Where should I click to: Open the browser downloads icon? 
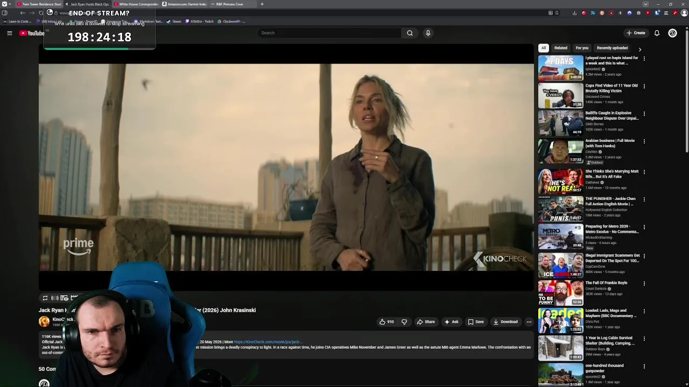574,13
